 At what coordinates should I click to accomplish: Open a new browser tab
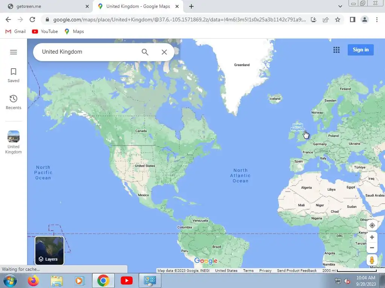click(x=191, y=6)
